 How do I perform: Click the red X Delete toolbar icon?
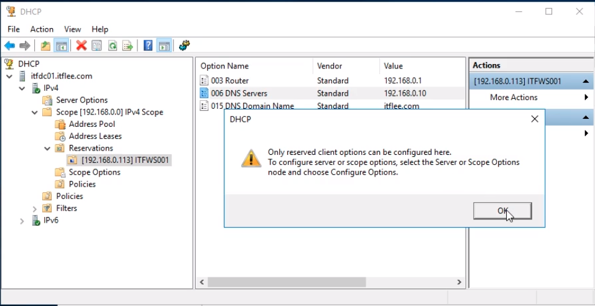(81, 46)
